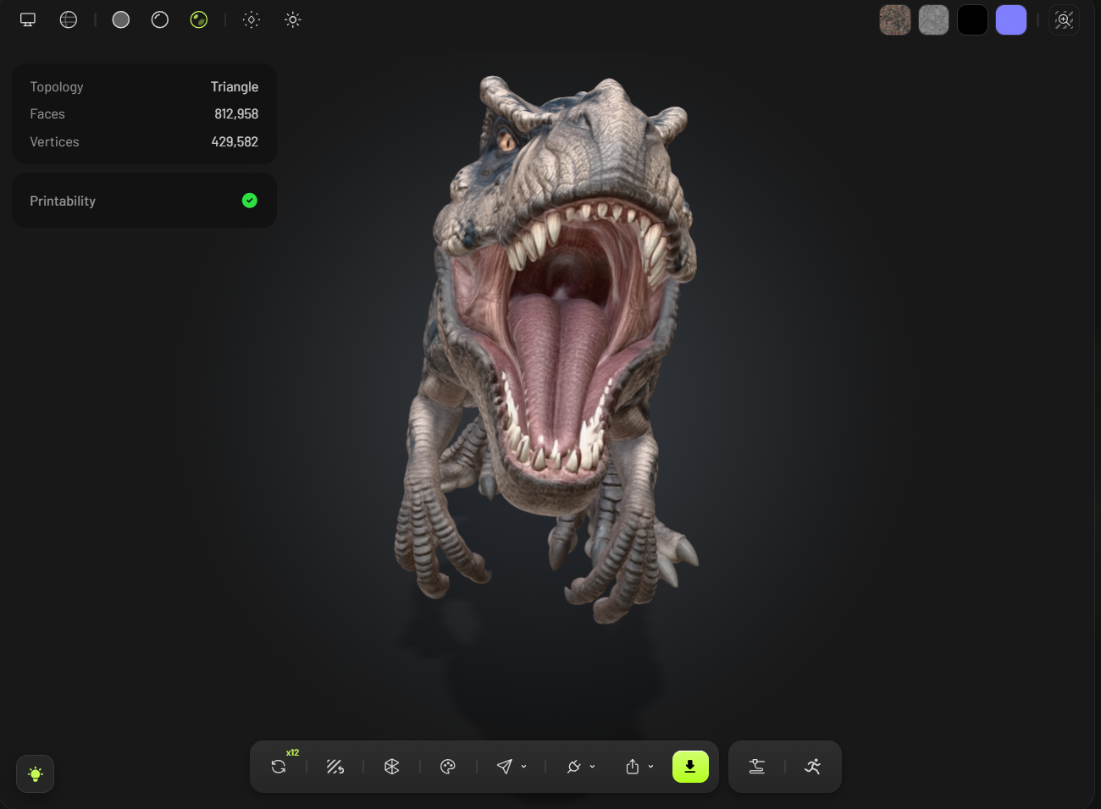Viewport: 1101px width, 809px height.
Task: Click the Faces label
Action: point(47,114)
